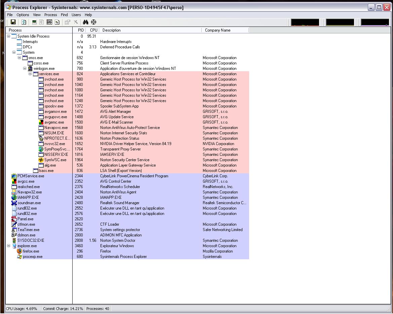This screenshot has height=314, width=393.
Task: Open System Information from the toolbar graph icon
Action: point(34,22)
